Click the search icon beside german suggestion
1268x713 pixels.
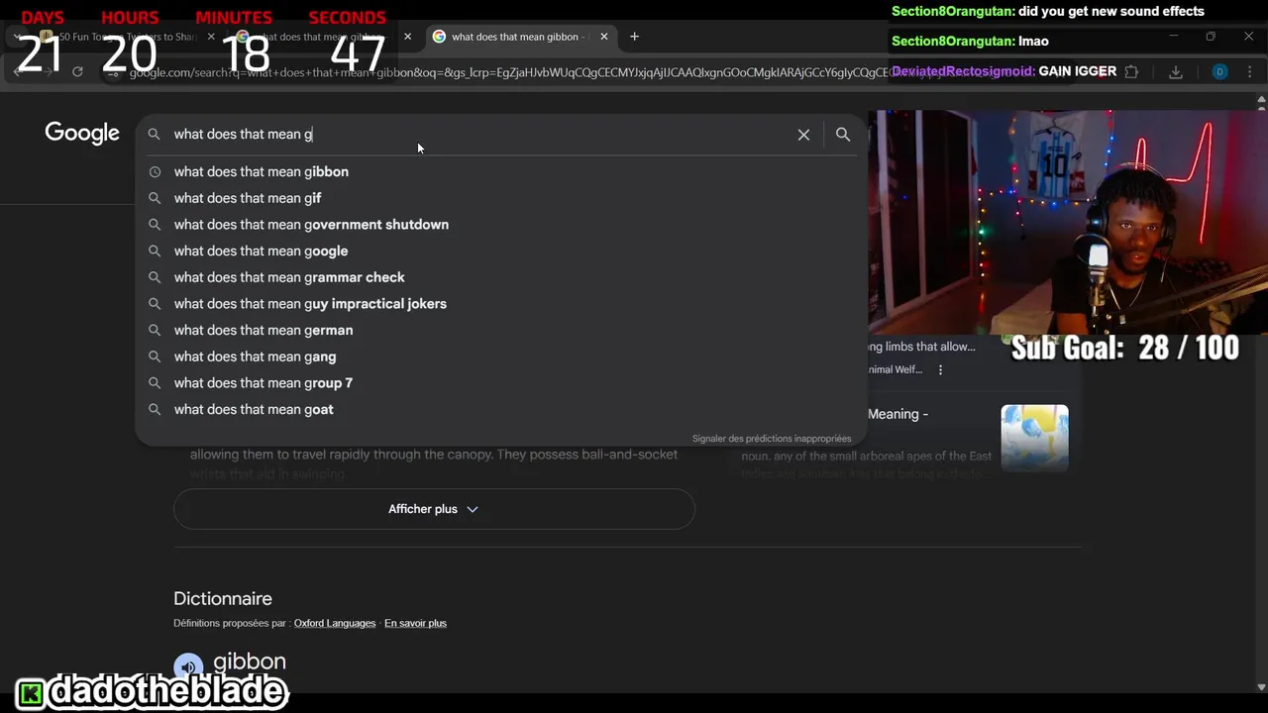pyautogui.click(x=155, y=330)
